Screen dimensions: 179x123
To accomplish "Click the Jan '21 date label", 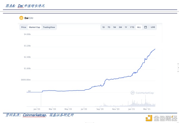I will (131, 109).
